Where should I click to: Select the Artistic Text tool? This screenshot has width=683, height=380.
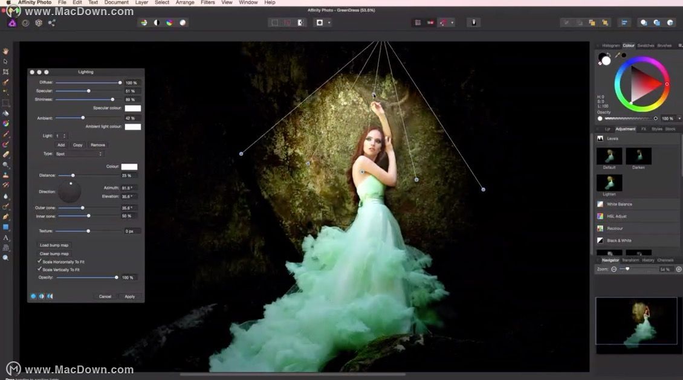click(5, 237)
